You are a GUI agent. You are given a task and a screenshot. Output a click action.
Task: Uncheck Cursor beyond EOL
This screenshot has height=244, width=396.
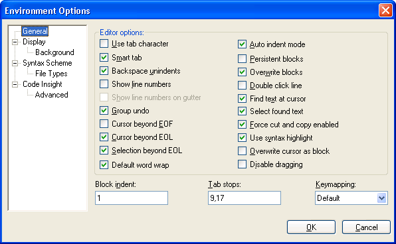[x=104, y=137]
